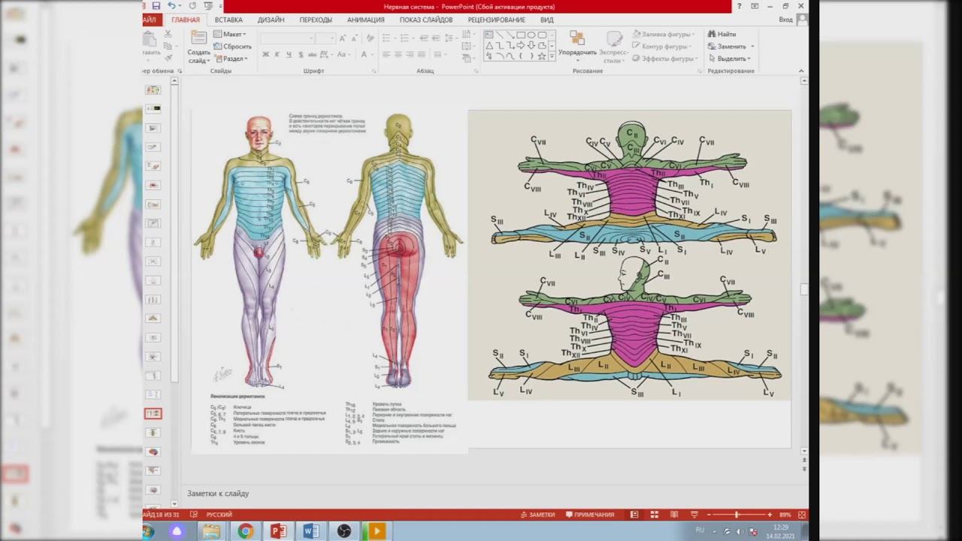Open the font name combo box

coord(288,38)
